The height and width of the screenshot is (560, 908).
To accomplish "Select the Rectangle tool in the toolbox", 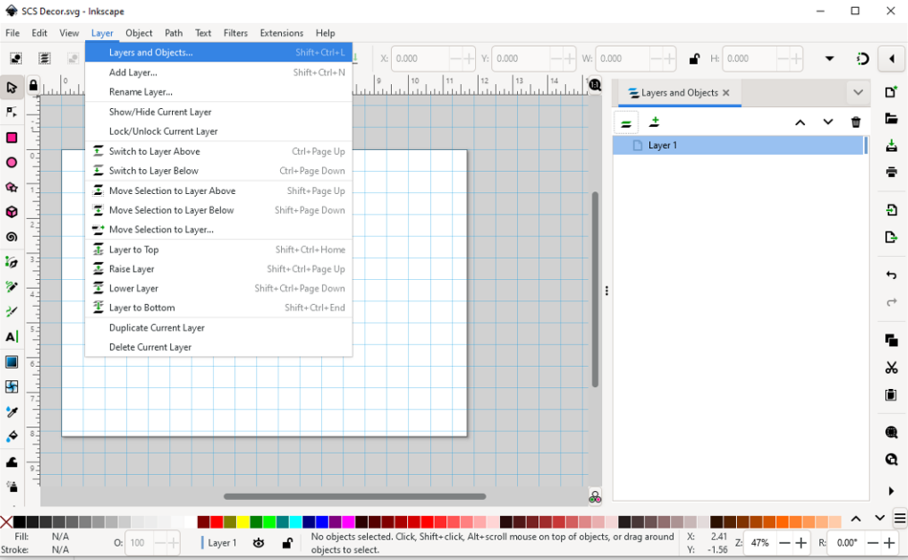I will 12,137.
